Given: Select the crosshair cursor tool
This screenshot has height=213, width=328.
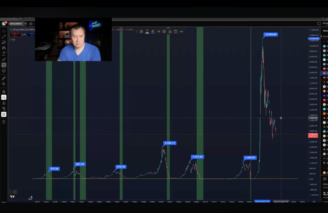Looking at the screenshot, I should [x=4, y=31].
